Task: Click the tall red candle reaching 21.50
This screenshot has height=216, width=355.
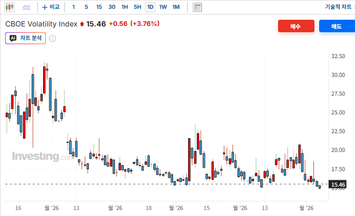Action: coord(189,160)
